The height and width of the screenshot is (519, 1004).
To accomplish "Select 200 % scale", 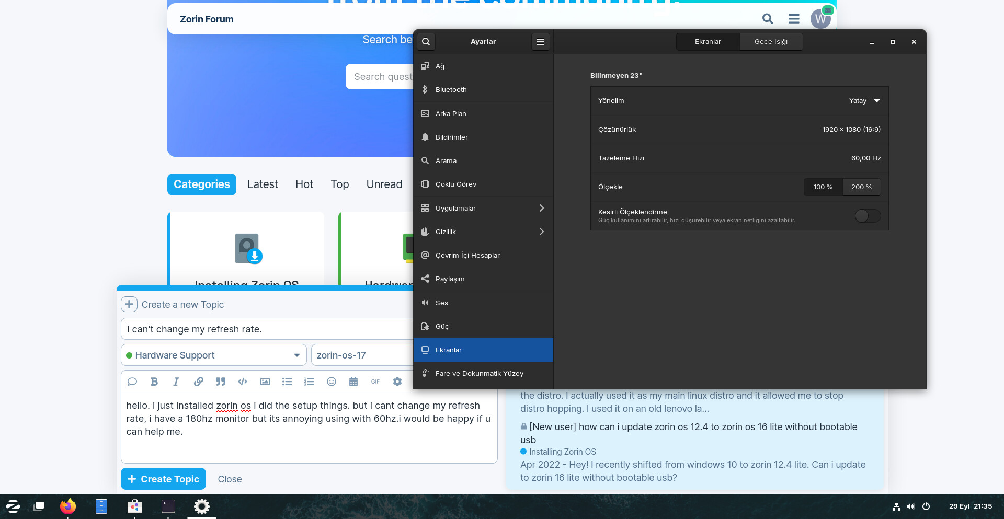I will tap(861, 187).
